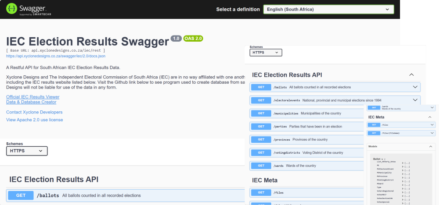Click the GET badge for /votingdistricts

(x=261, y=152)
